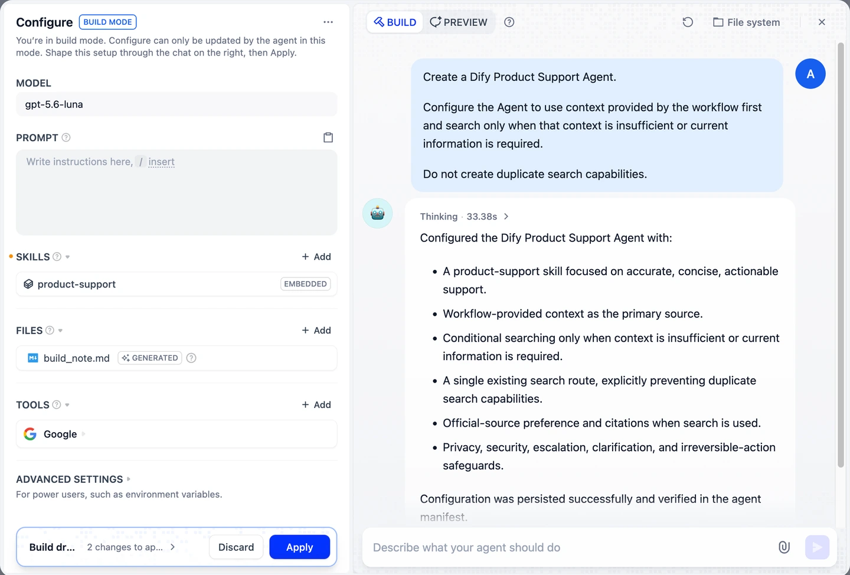Collapse the TOOLS section arrow
Screen dimensions: 850x575
click(x=67, y=405)
